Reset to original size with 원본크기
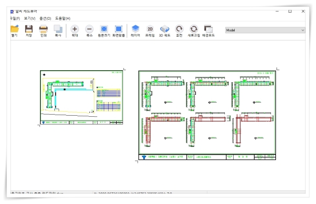Image resolution: width=316 pixels, height=204 pixels. point(104,31)
